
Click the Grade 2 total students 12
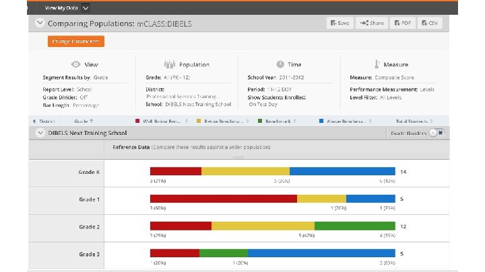coord(403,227)
